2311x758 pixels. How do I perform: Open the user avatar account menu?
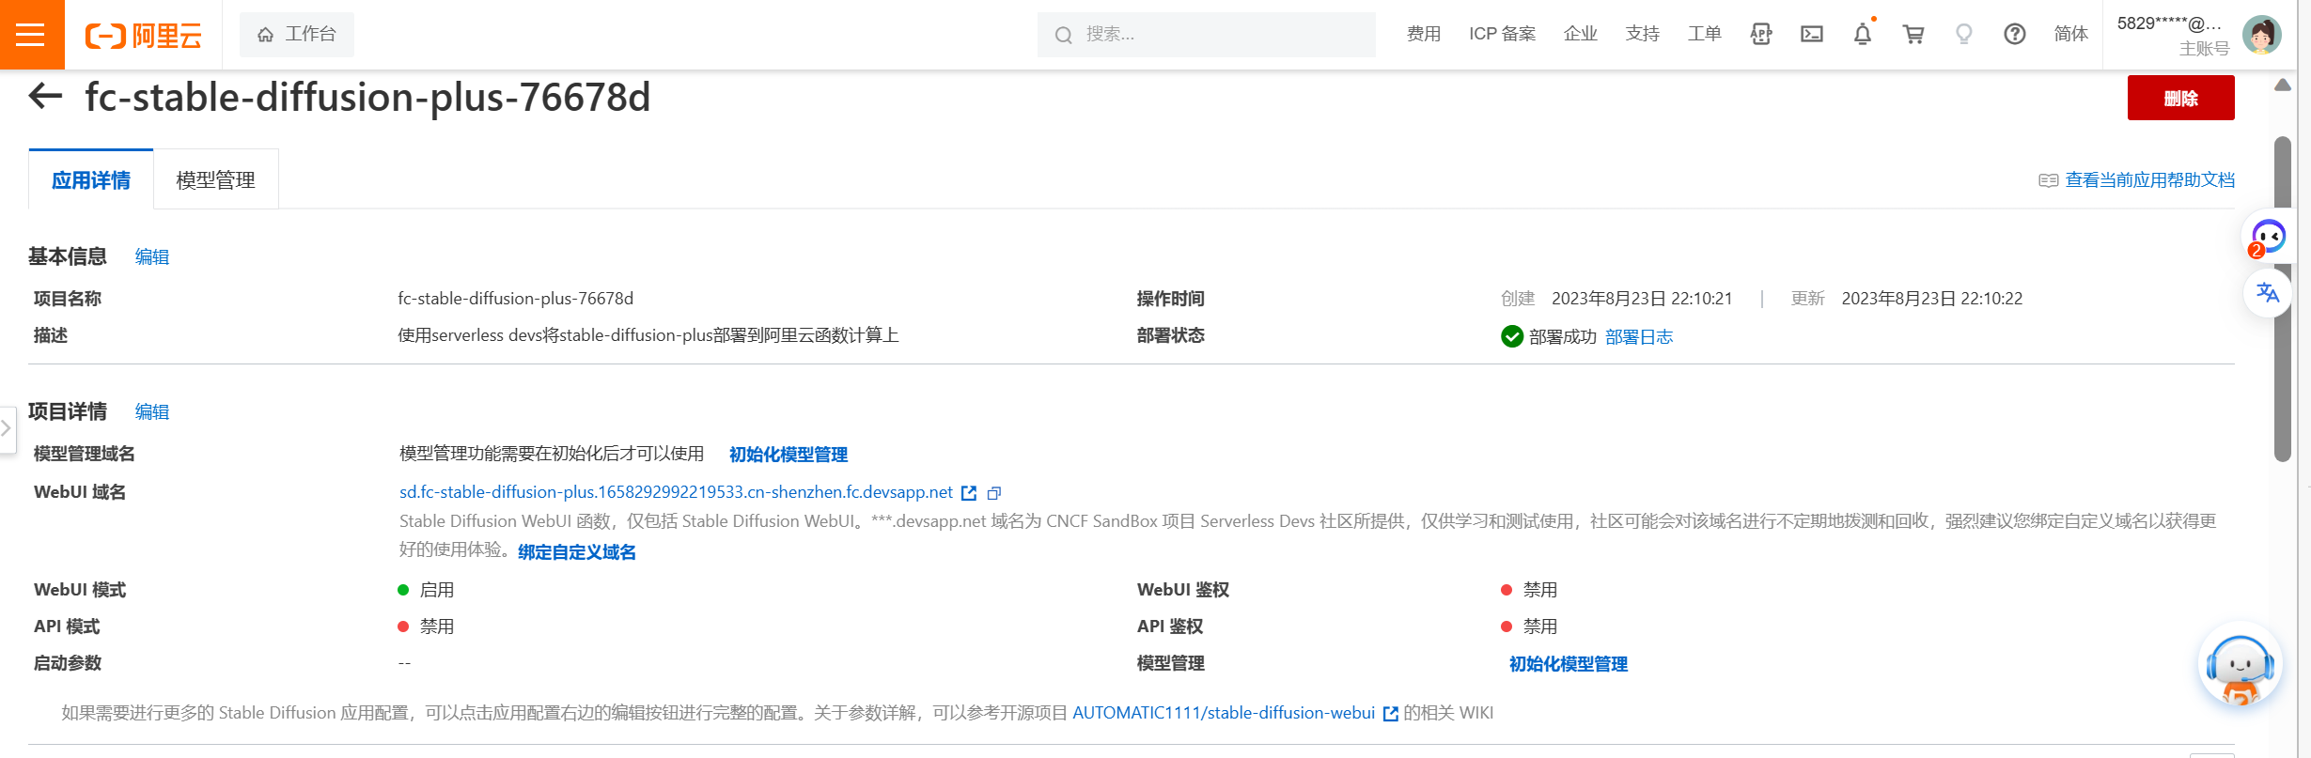pos(2262,35)
